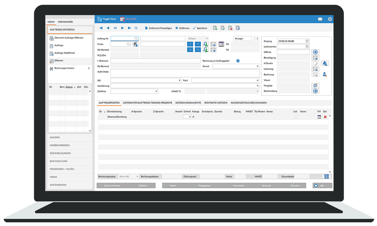377x226 pixels.
Task: Open Übersicht Aufträge/Offerten in sidebar
Action: click(x=69, y=38)
